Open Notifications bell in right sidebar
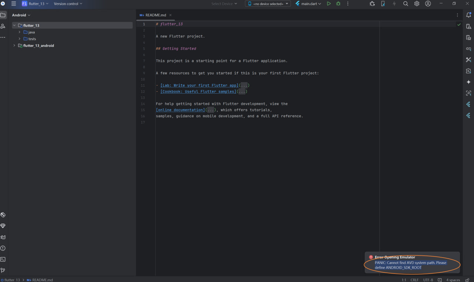474x282 pixels. click(x=468, y=15)
